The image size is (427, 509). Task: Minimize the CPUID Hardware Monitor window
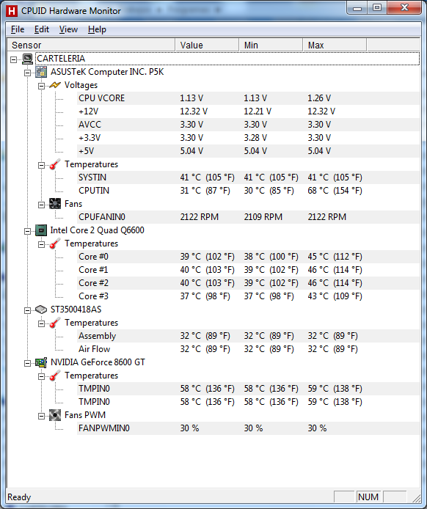click(x=357, y=8)
